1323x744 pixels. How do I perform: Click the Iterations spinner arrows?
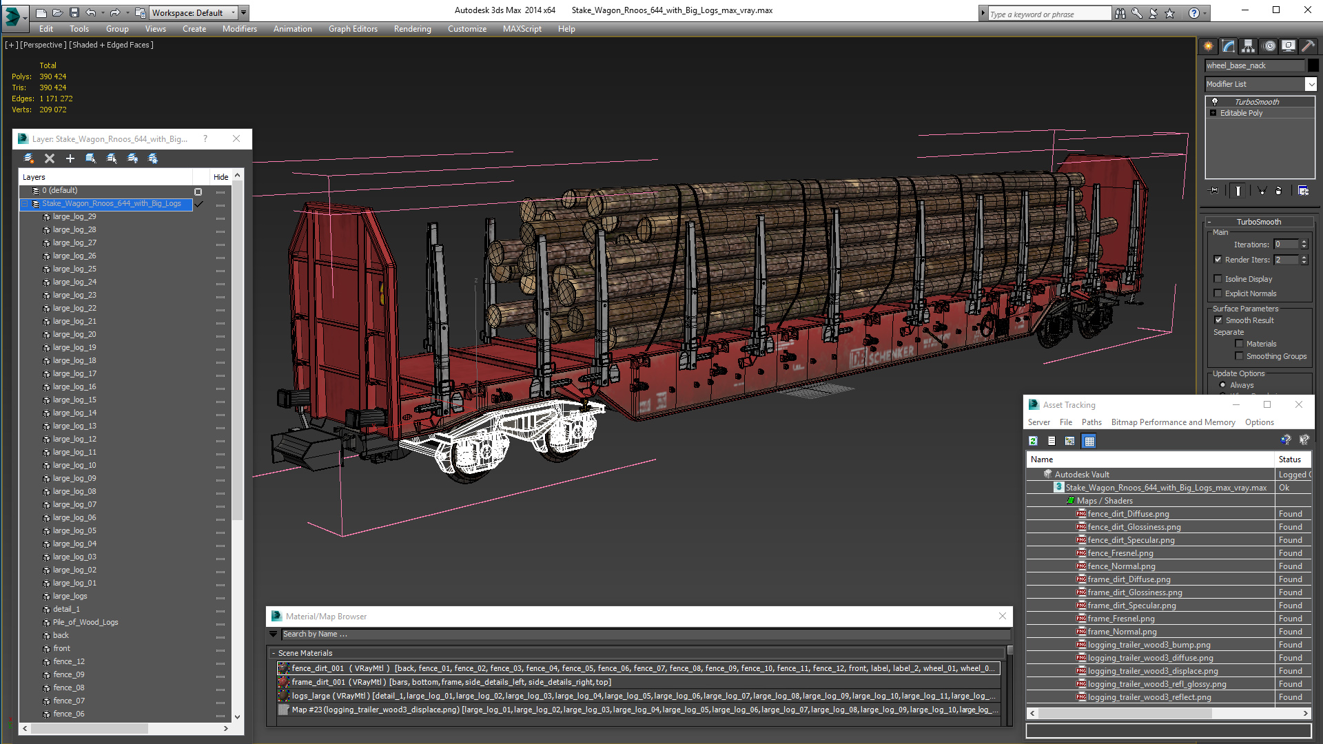[x=1304, y=245]
